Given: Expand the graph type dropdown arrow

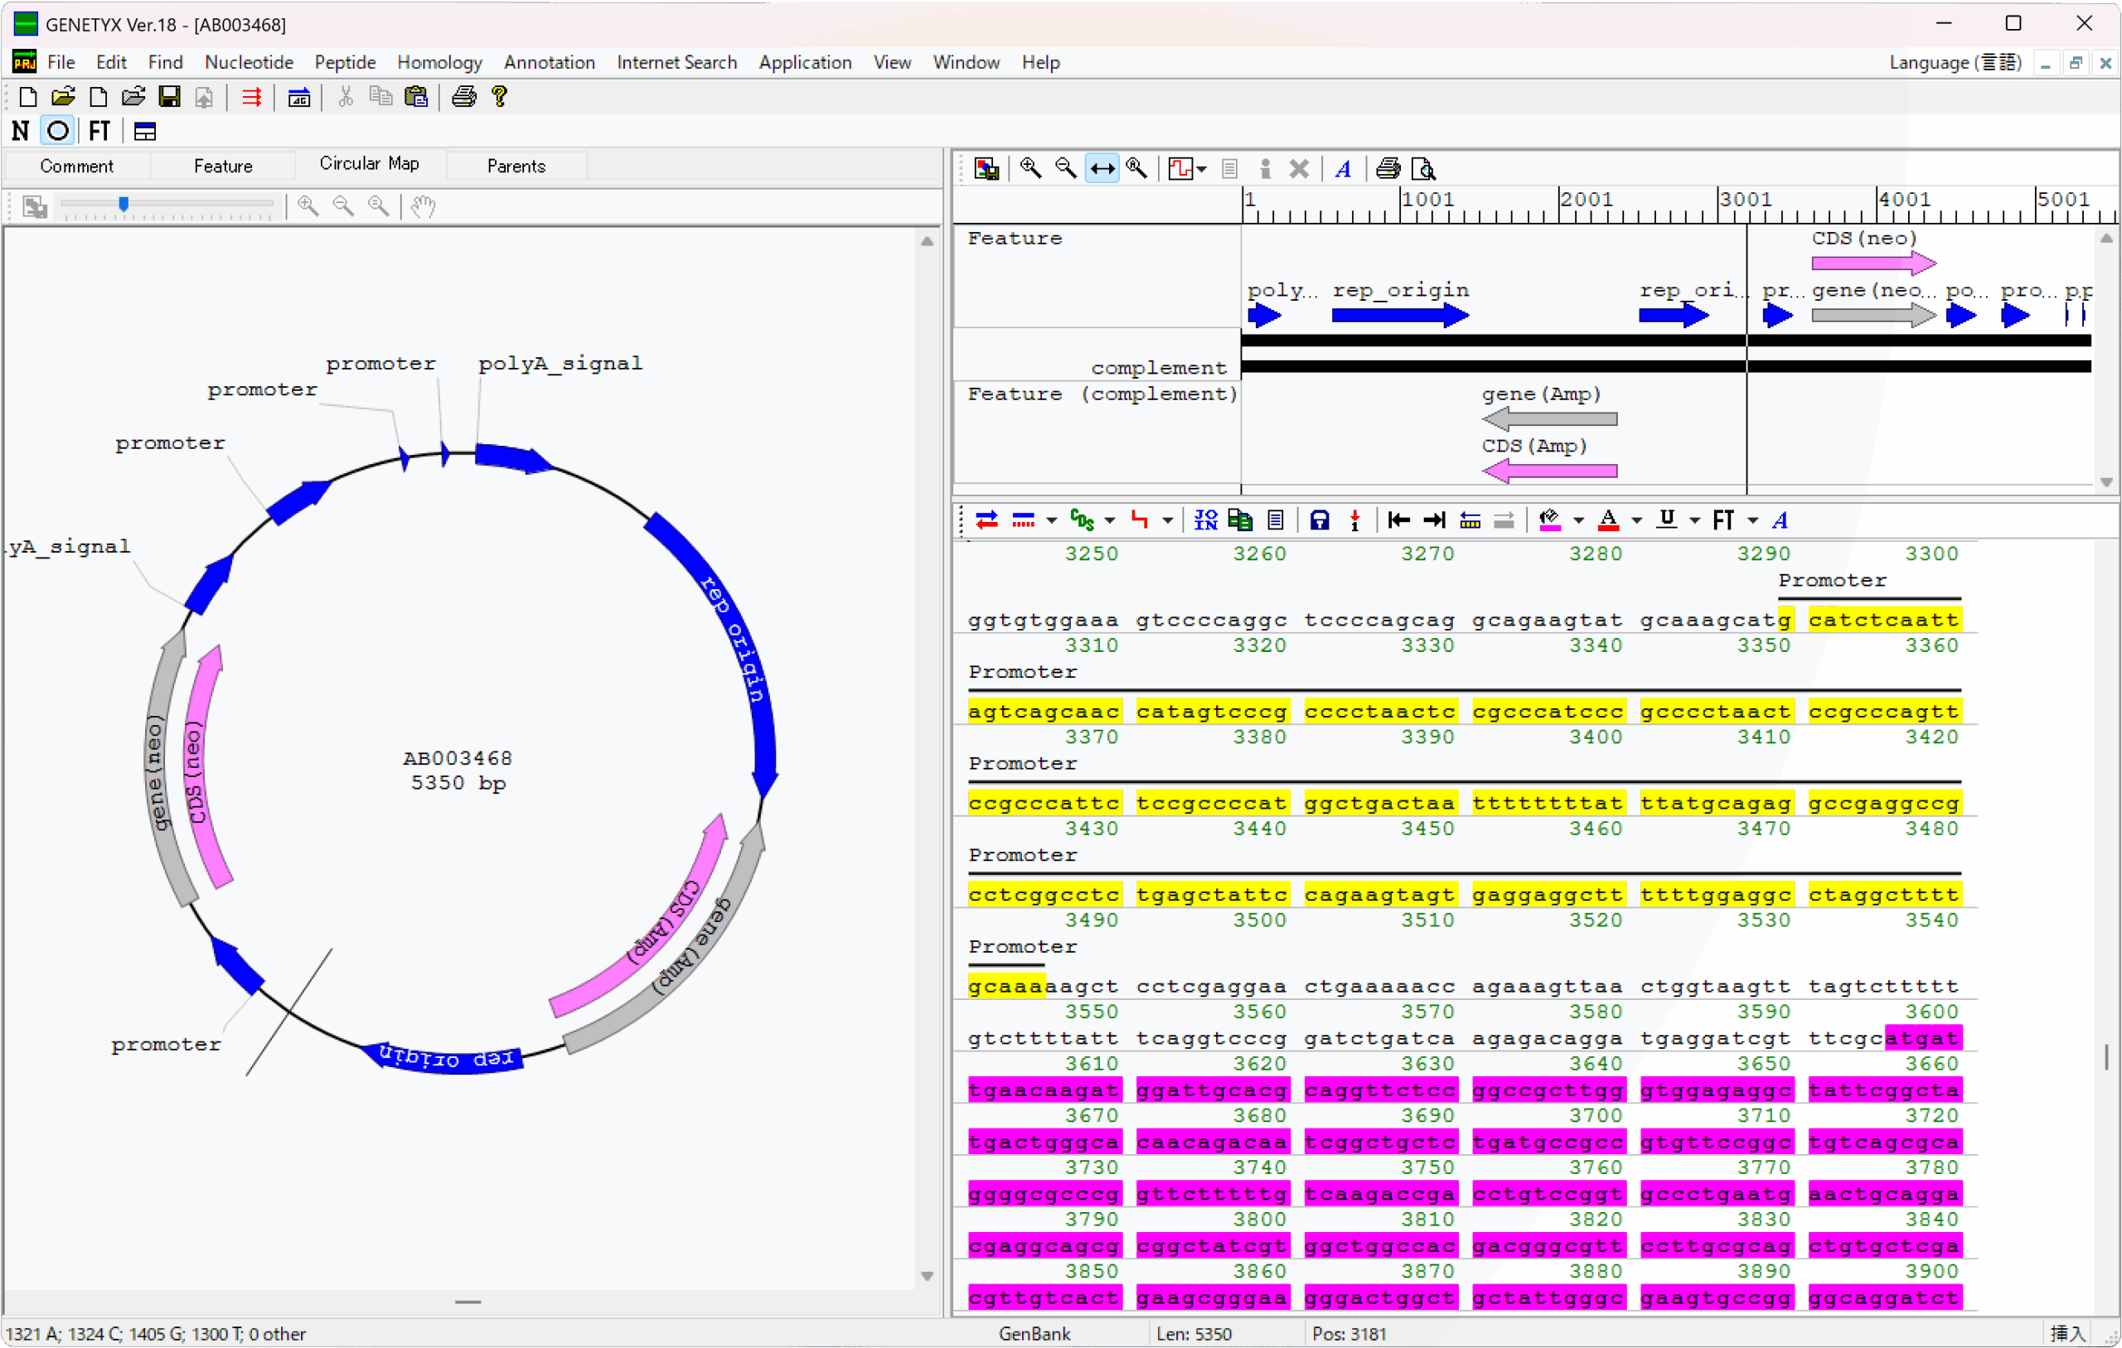Looking at the screenshot, I should click(1202, 168).
